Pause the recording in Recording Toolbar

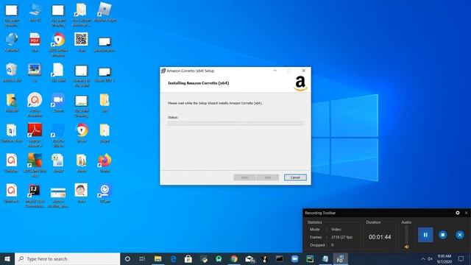[x=425, y=235]
